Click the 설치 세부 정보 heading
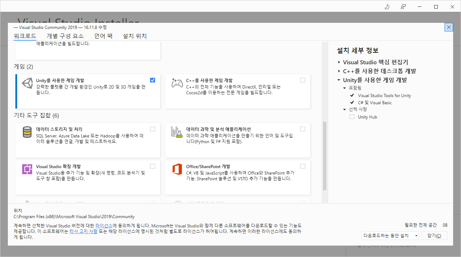This screenshot has width=461, height=257. tap(358, 51)
